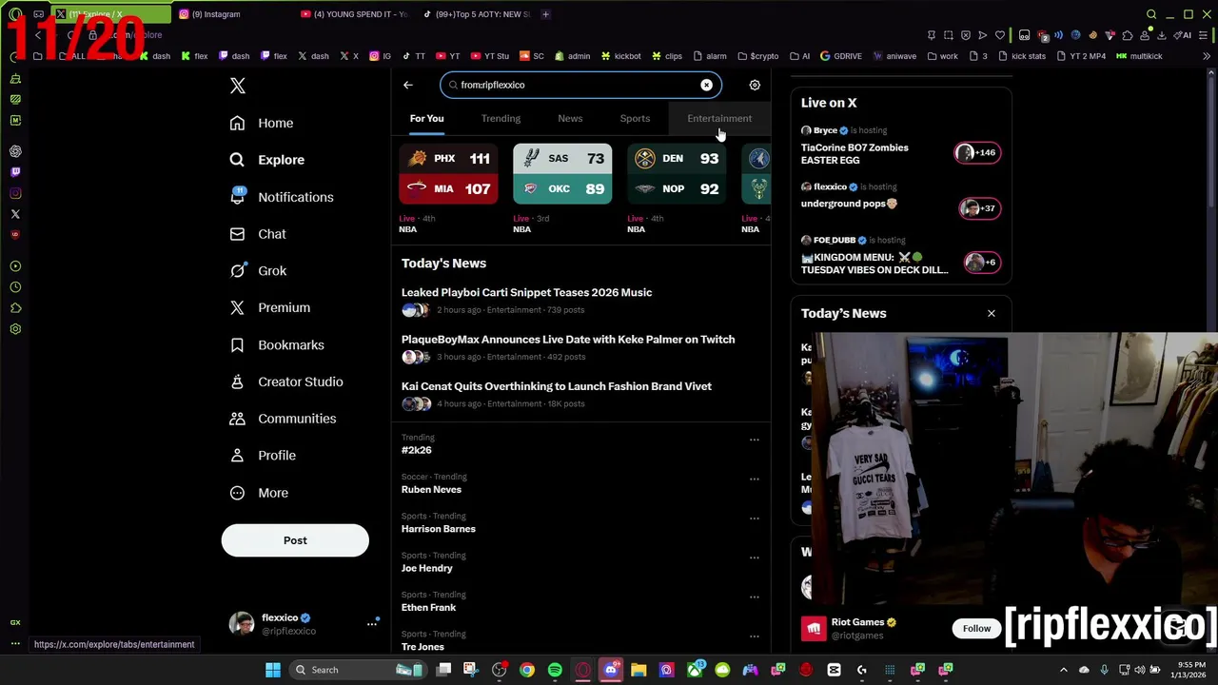
Task: Follow Riot Games
Action: tap(976, 628)
